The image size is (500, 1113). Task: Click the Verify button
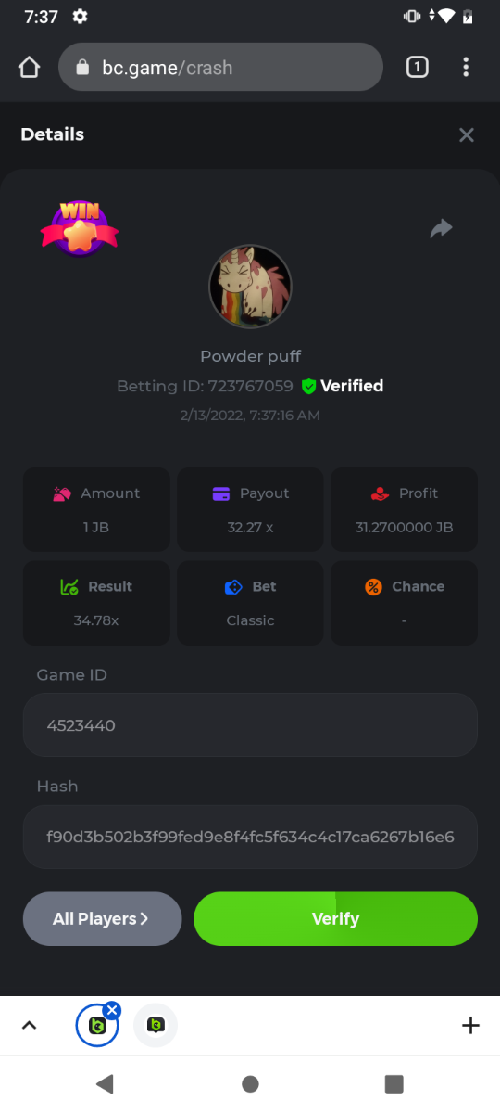click(335, 919)
